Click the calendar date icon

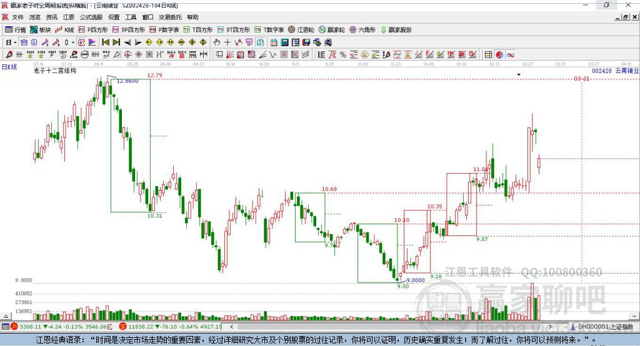point(274,42)
